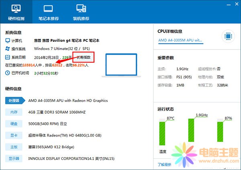Viewport: 241px width, 170px height.
Task: Select the 显示器 hardware tab
Action: point(14,159)
